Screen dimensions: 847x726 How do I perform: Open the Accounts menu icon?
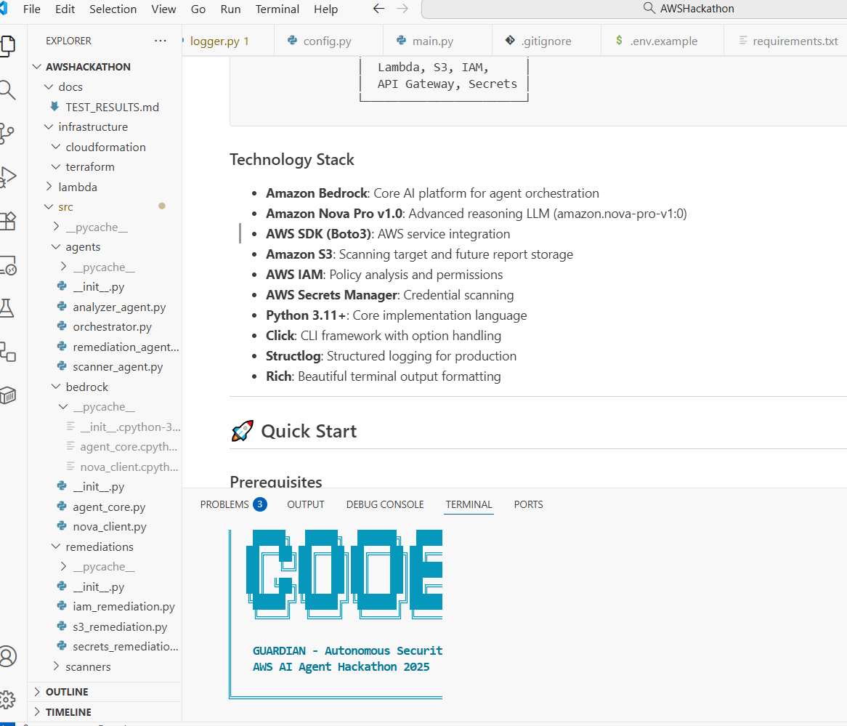(7, 656)
